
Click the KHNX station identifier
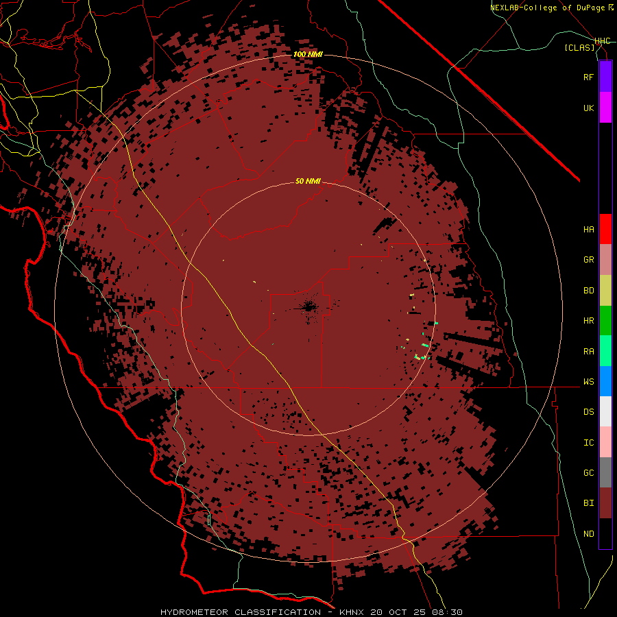pos(352,612)
